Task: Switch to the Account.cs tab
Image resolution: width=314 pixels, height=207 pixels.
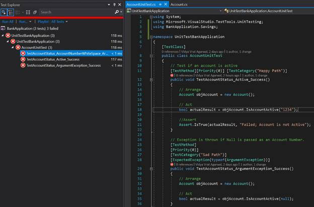Action: pos(179,4)
